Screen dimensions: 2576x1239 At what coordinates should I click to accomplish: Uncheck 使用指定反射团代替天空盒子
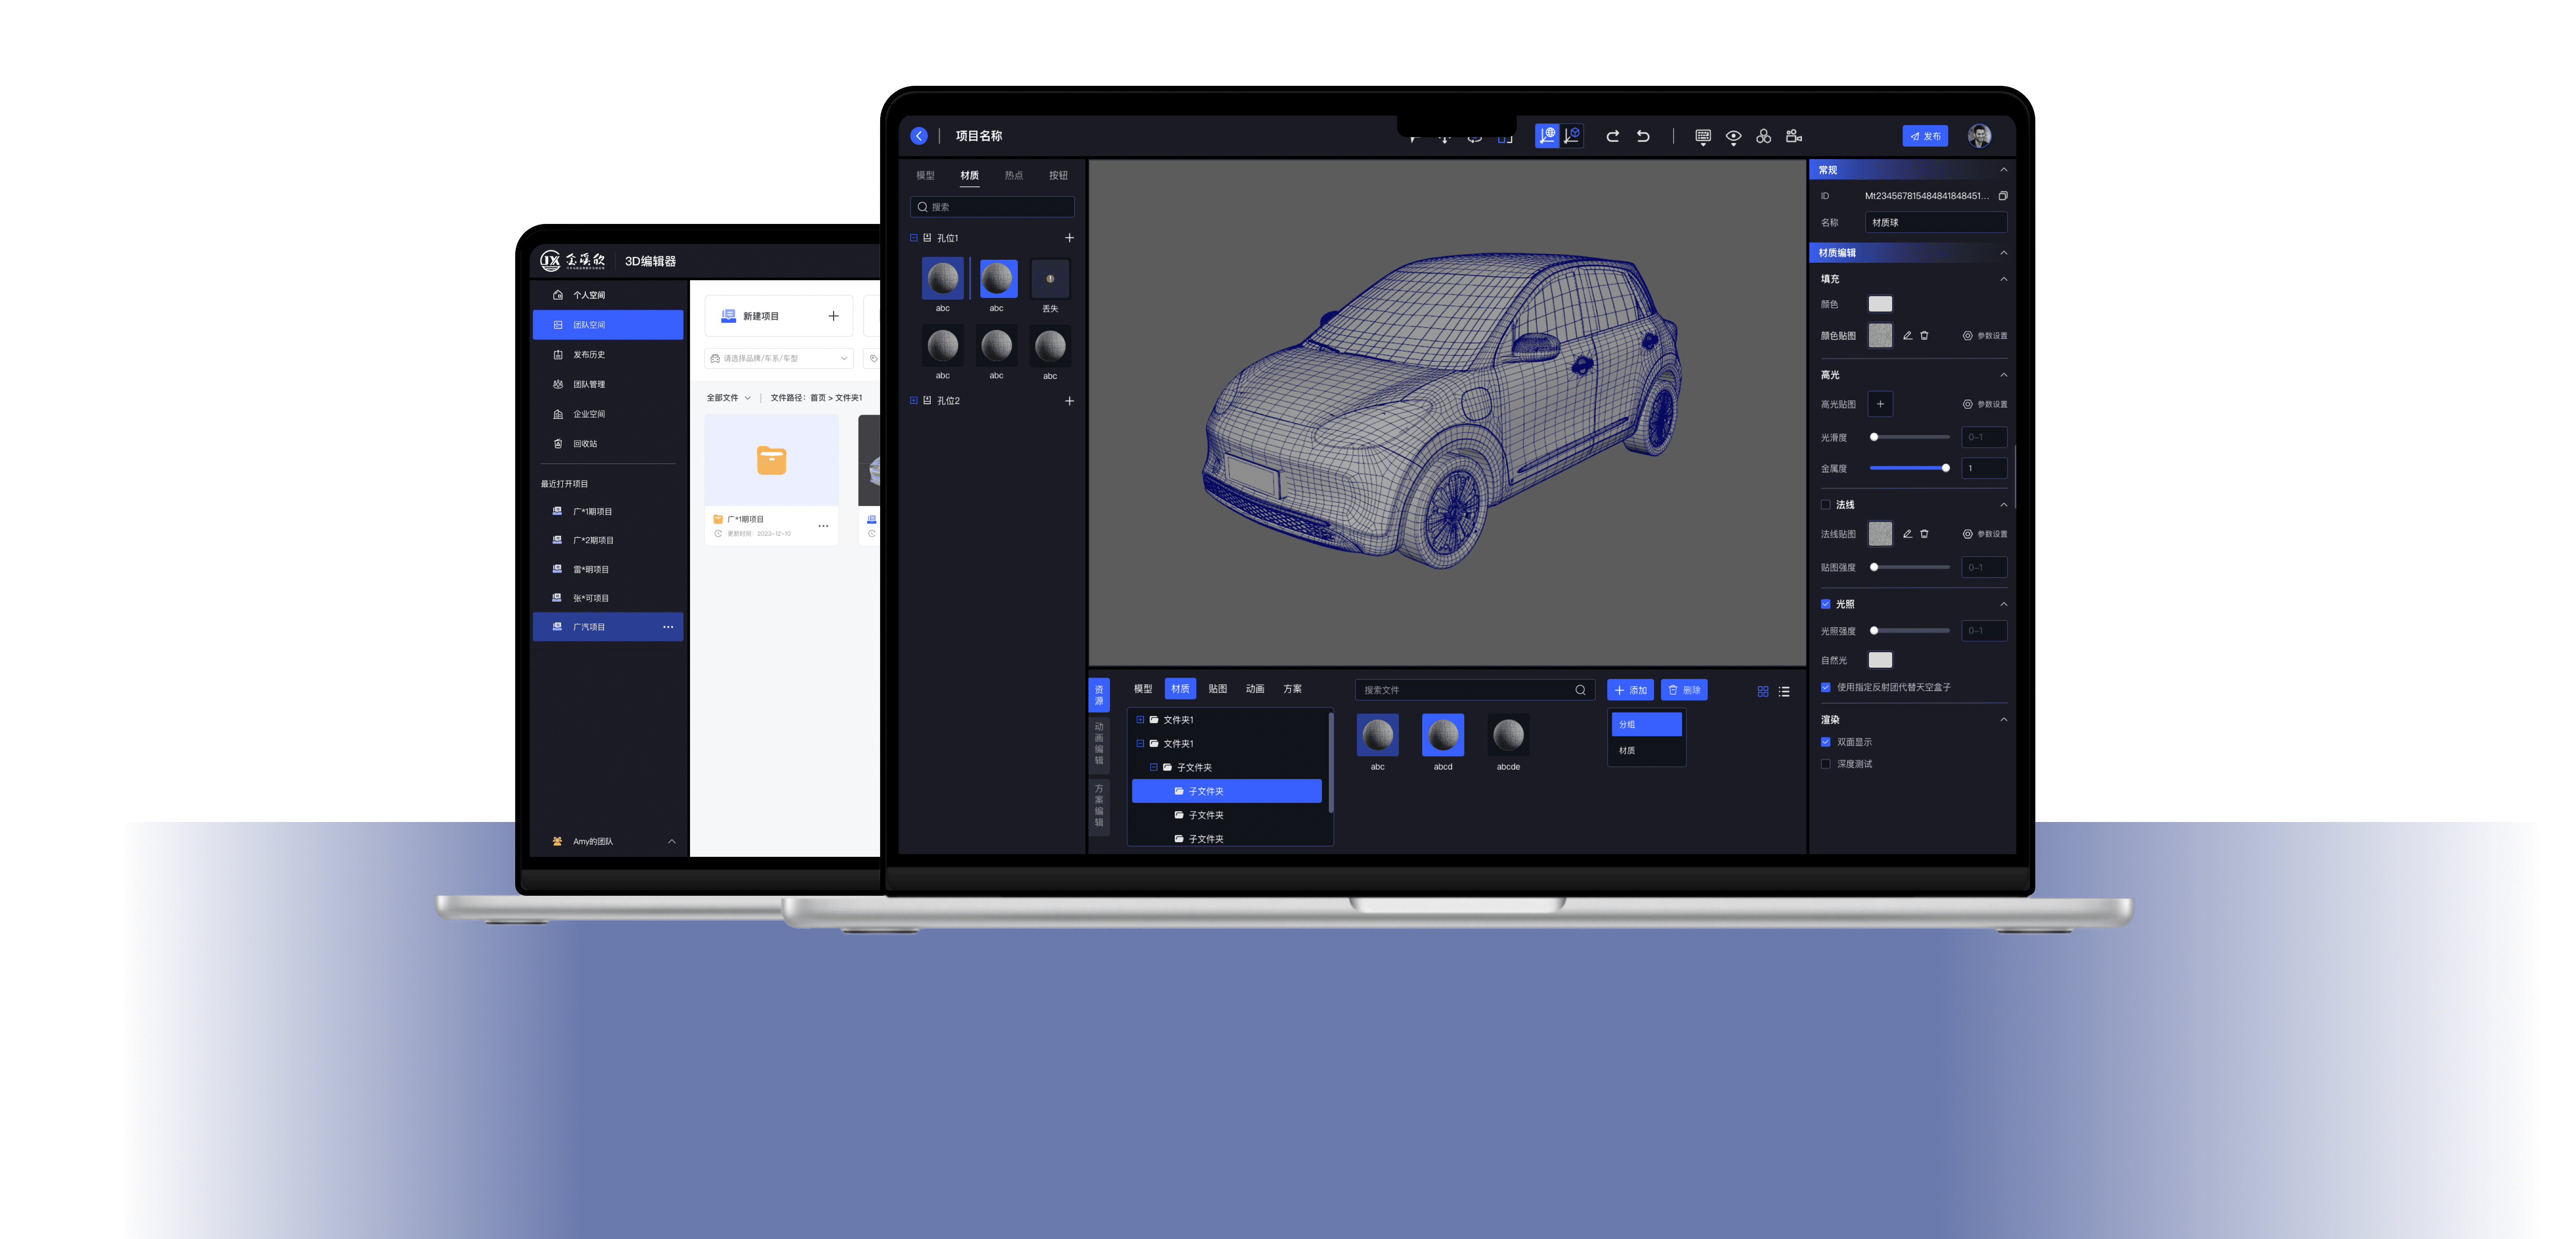1825,687
